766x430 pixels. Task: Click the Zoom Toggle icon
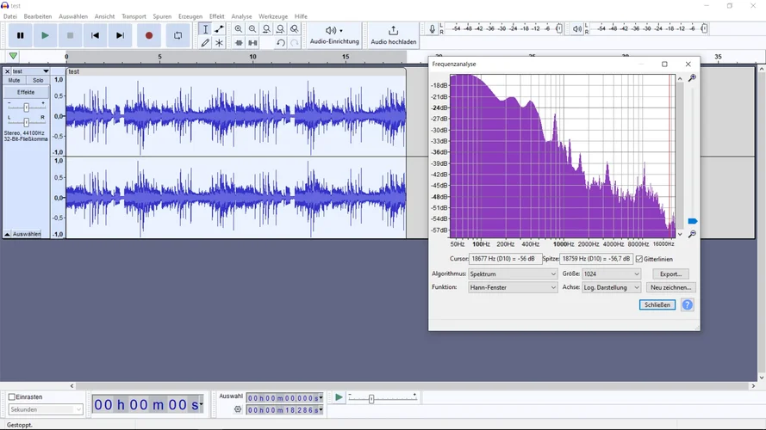click(x=294, y=29)
